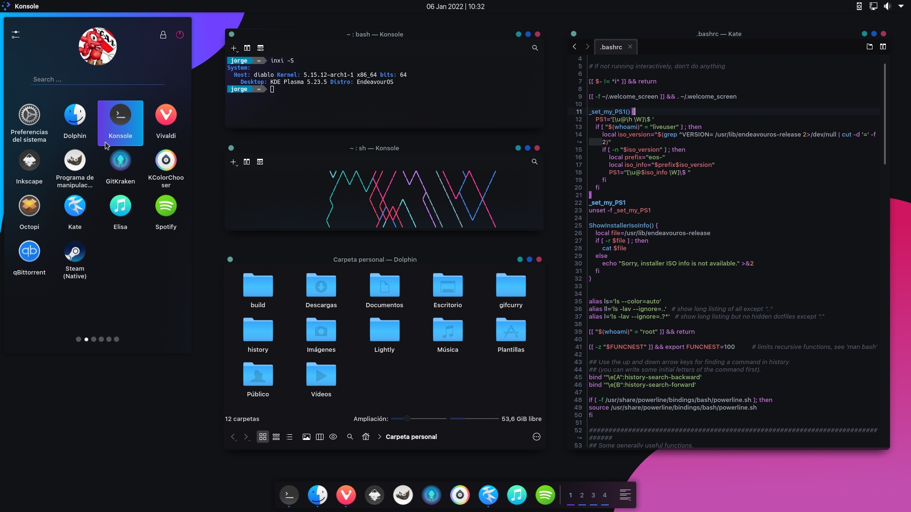The image size is (911, 512).
Task: Switch Dolphin to details view mode
Action: [289, 437]
